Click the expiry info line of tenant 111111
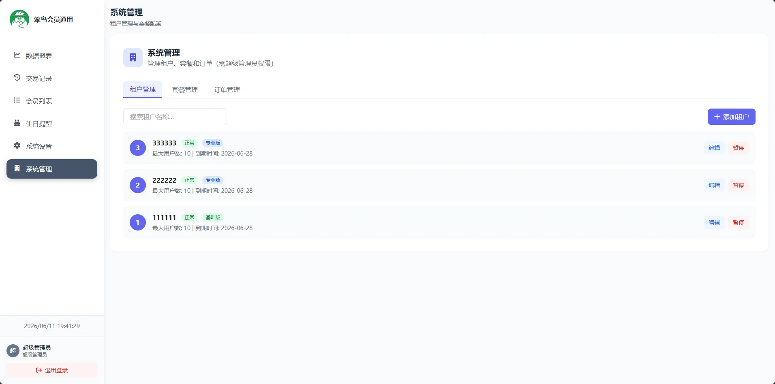775x384 pixels. pyautogui.click(x=202, y=228)
